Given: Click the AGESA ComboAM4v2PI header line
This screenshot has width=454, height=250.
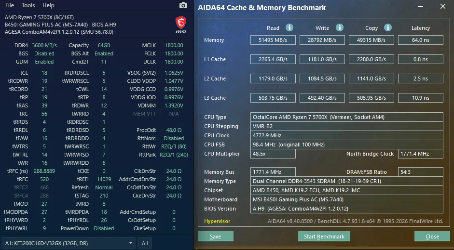Looking at the screenshot, I should click(59, 32).
